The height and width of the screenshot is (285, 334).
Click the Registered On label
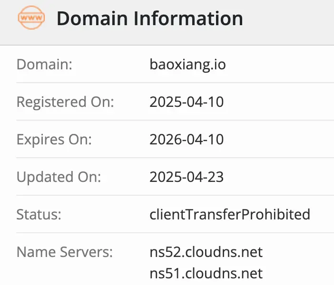(65, 102)
